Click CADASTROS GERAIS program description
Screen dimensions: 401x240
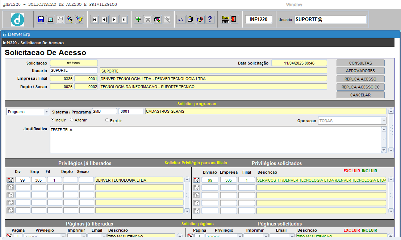[266, 111]
